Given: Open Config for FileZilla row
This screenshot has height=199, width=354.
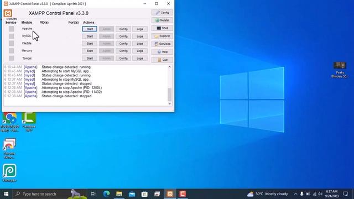Looking at the screenshot, I should point(123,44).
